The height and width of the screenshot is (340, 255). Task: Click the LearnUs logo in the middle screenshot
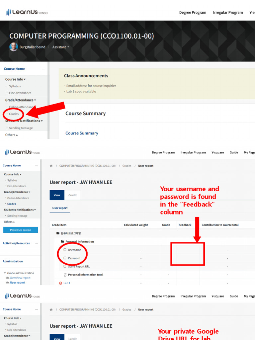point(22,152)
